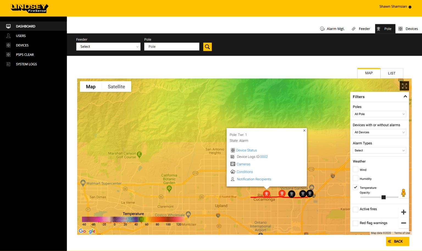
Task: Click the map zoom out minus icon
Action: click(403, 223)
